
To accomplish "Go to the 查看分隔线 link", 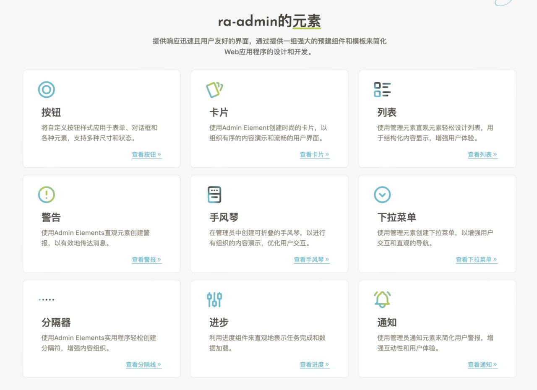I will click(x=144, y=365).
